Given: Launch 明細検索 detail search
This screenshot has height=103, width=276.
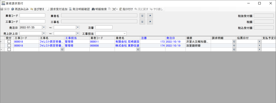Looking at the screenshot, I should coord(99,9).
